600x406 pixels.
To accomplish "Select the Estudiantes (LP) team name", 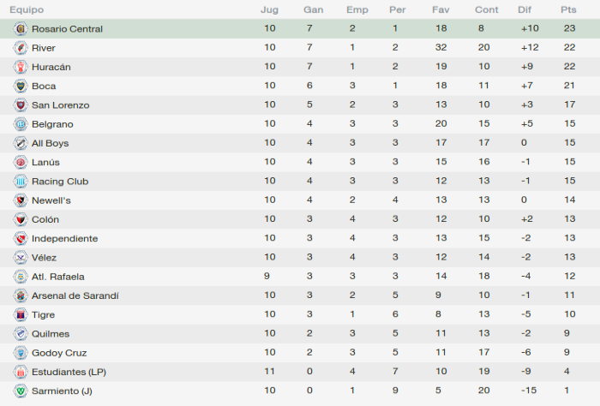I will pyautogui.click(x=69, y=372).
